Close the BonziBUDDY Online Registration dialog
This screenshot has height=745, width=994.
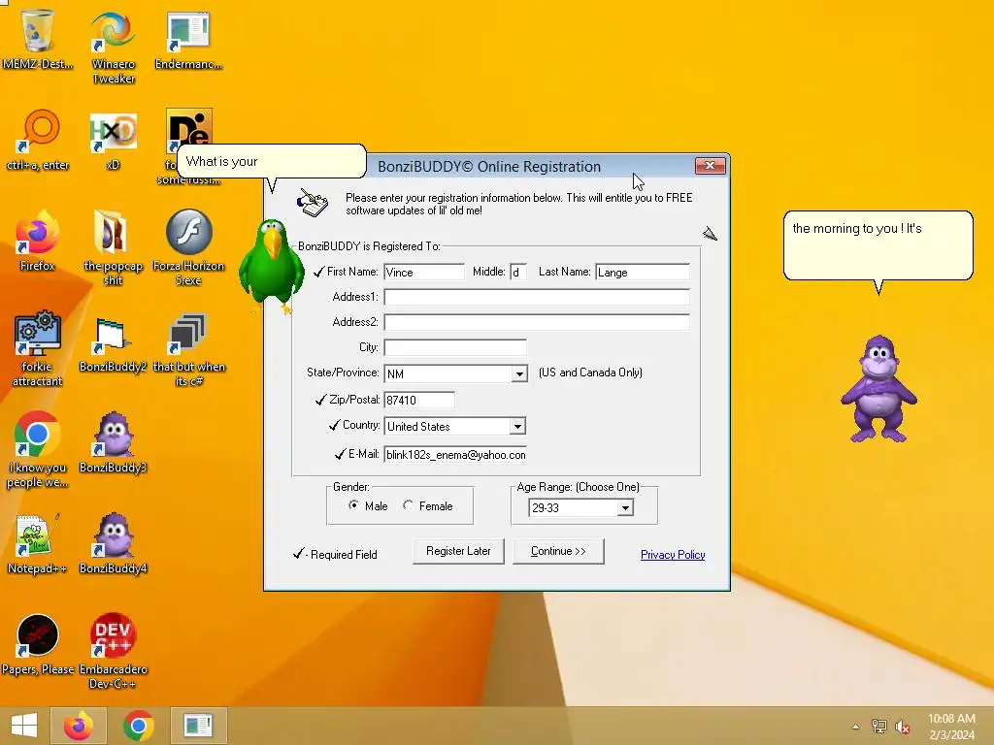[710, 165]
